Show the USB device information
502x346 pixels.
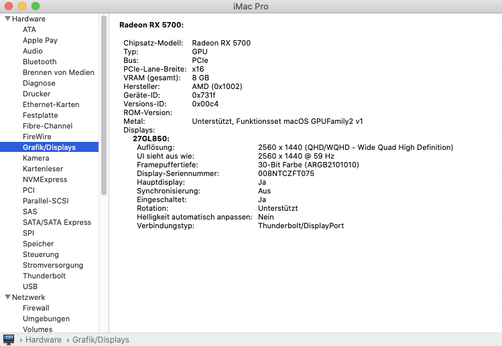click(x=30, y=286)
